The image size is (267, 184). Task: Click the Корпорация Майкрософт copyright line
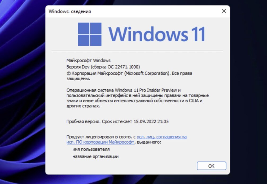[129, 76]
